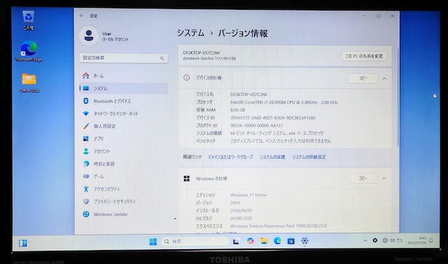Click the Windows Update sync icon
The height and width of the screenshot is (264, 448).
[86, 214]
